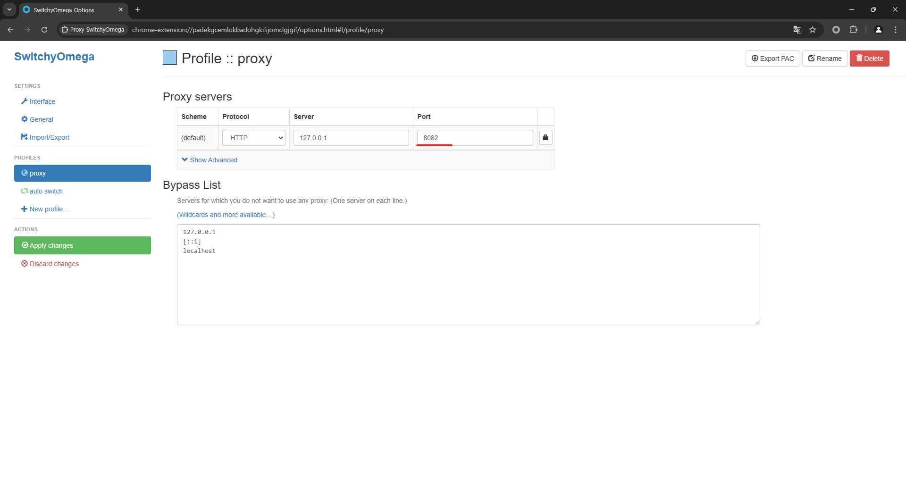Click inside the Bypass List textarea
Image resolution: width=906 pixels, height=487 pixels.
coord(468,275)
